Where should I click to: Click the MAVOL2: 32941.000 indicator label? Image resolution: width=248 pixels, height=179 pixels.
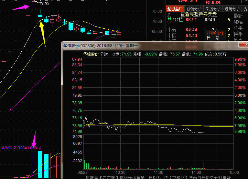[x=19, y=148]
